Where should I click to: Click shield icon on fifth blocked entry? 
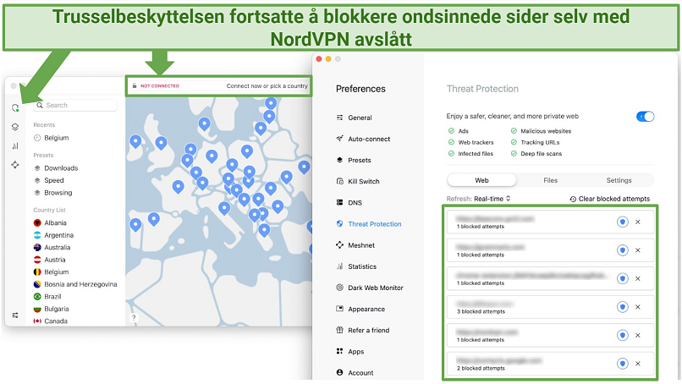[623, 335]
